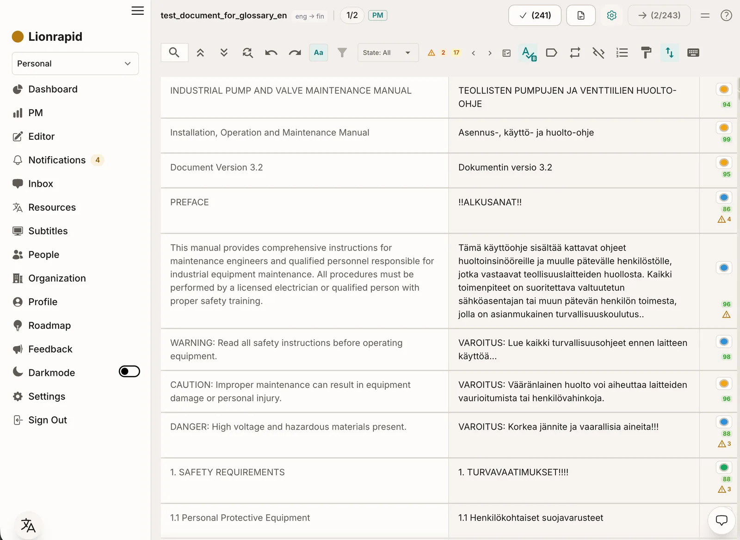Click Sign Out

(47, 420)
